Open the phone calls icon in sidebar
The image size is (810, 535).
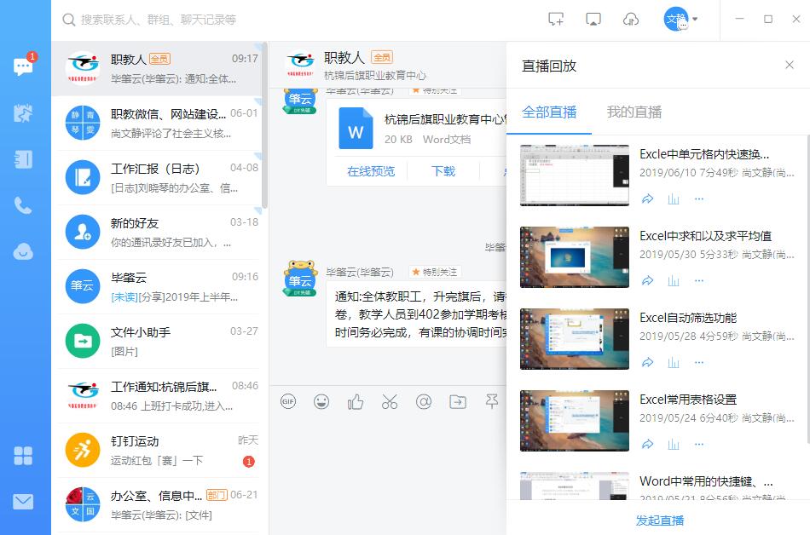point(23,205)
